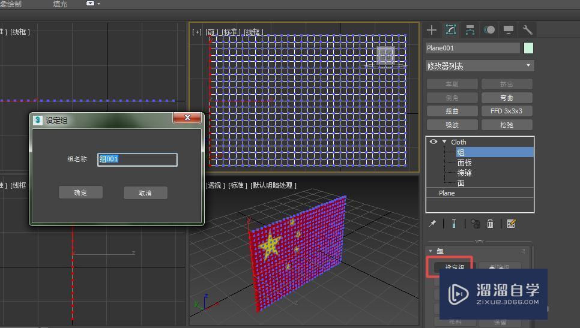Screen dimensions: 580x328
Task: Click Configure Modifier Sets icon
Action: pyautogui.click(x=511, y=224)
